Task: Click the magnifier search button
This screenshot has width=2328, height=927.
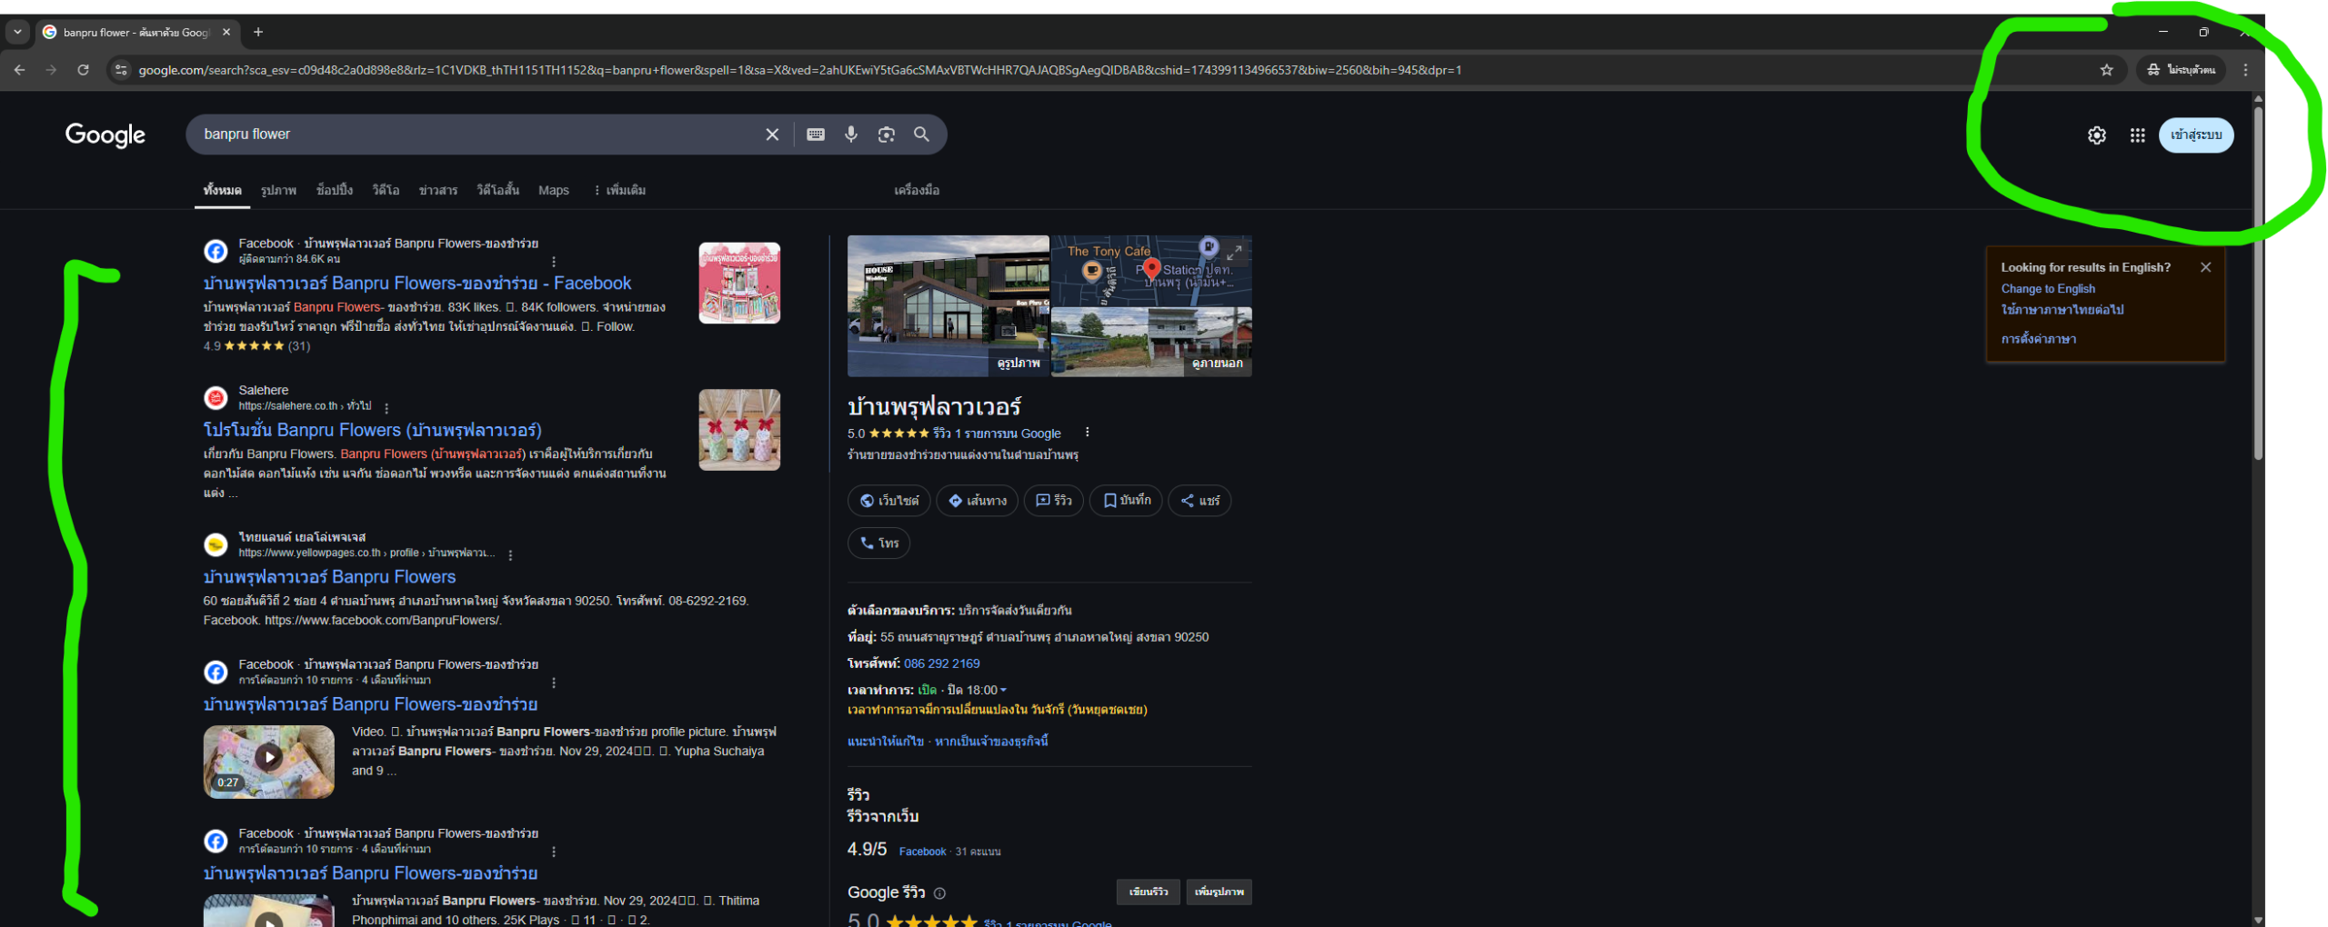Action: coord(921,135)
